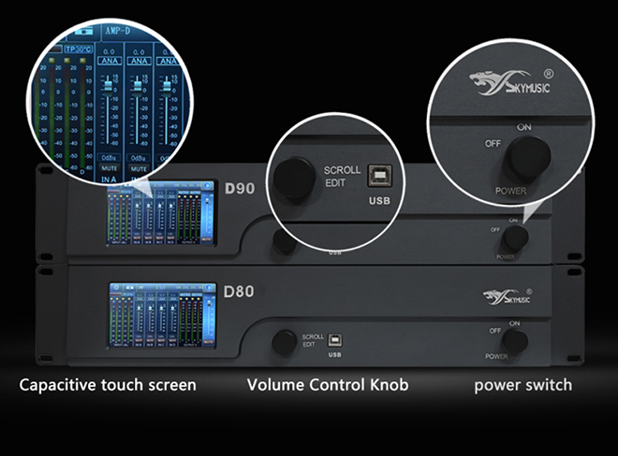Image resolution: width=618 pixels, height=456 pixels.
Task: Toggle the small power knob on the D90 unit
Action: point(515,239)
